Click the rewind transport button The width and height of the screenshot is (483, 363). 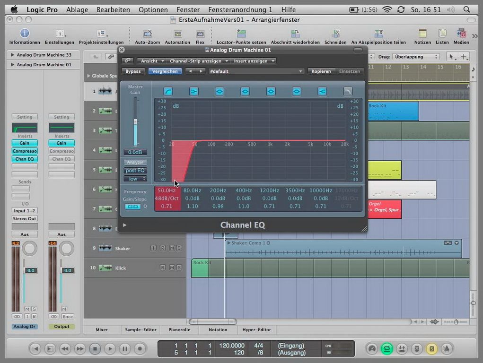click(x=65, y=349)
